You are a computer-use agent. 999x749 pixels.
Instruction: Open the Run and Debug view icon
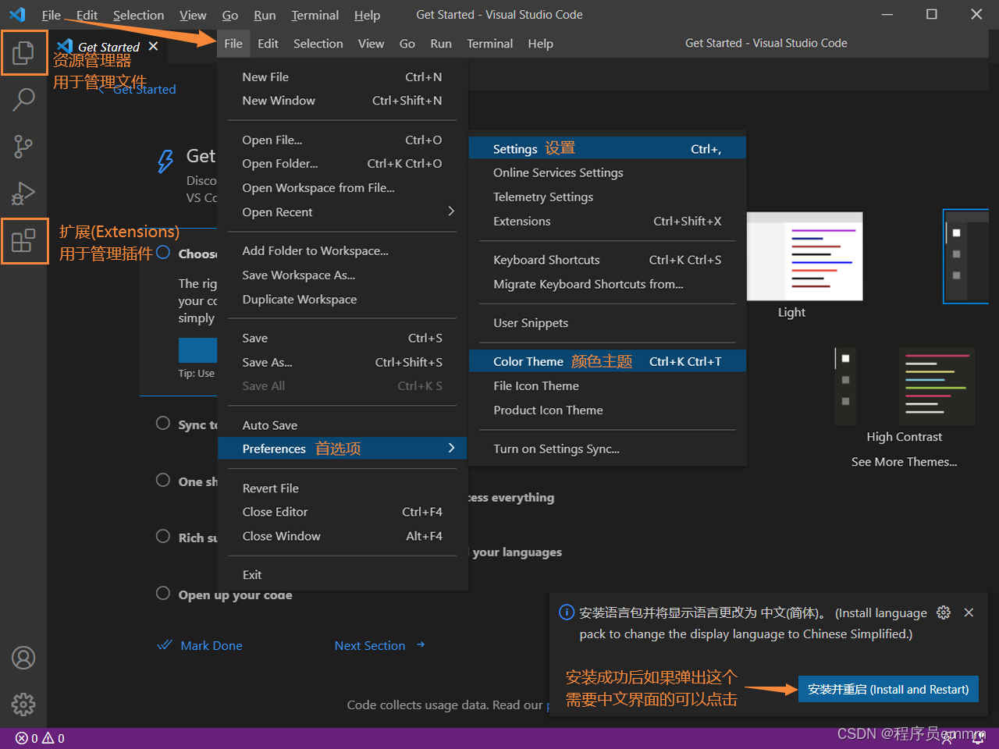click(x=23, y=193)
